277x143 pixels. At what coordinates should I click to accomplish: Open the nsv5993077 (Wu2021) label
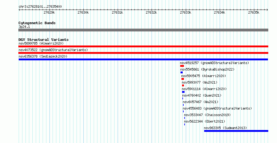pyautogui.click(x=200, y=82)
